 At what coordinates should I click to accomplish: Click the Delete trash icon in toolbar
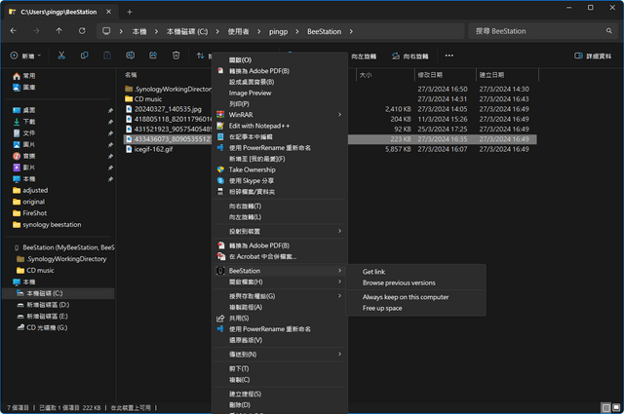(x=175, y=56)
